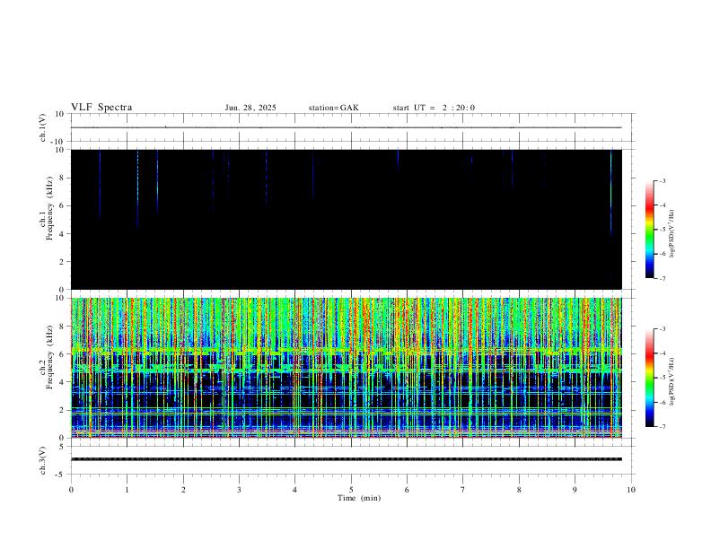Click the date "Jun. 28, 2025"
This screenshot has height=549, width=711.
pos(250,108)
